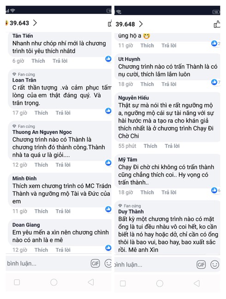Like Doan Giang's comment with Thích
The image size is (226, 299).
[x=41, y=250]
